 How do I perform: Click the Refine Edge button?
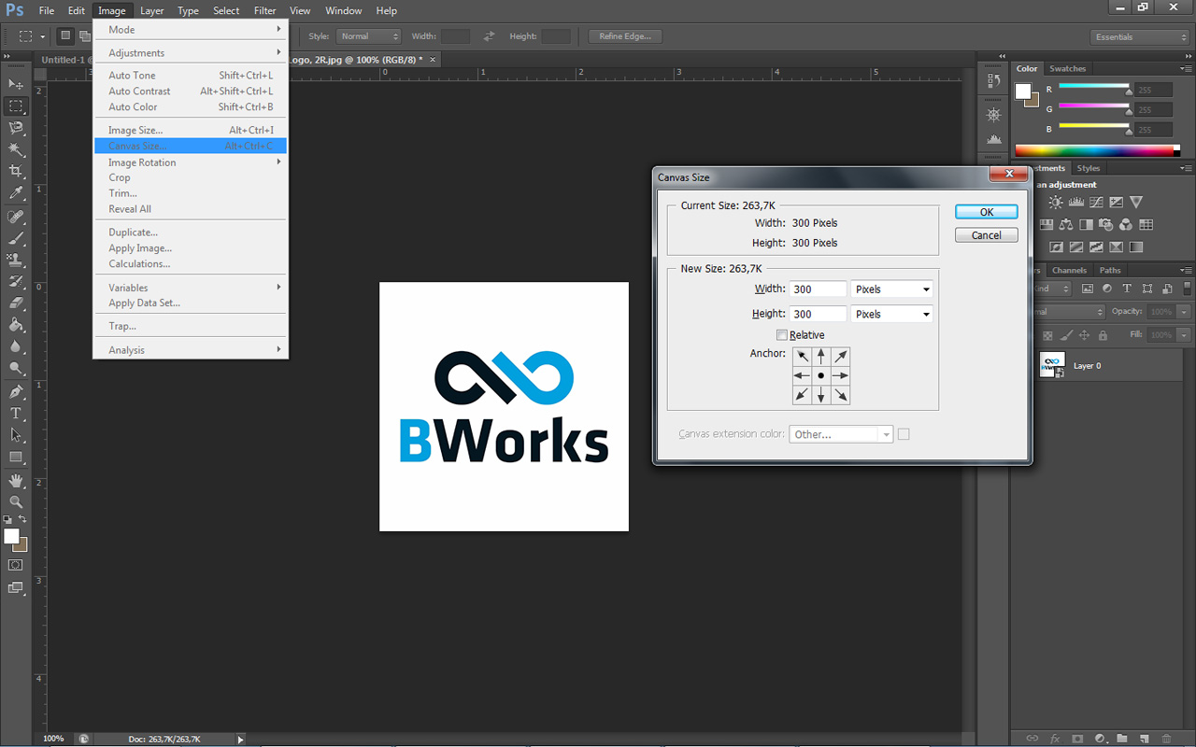point(625,36)
